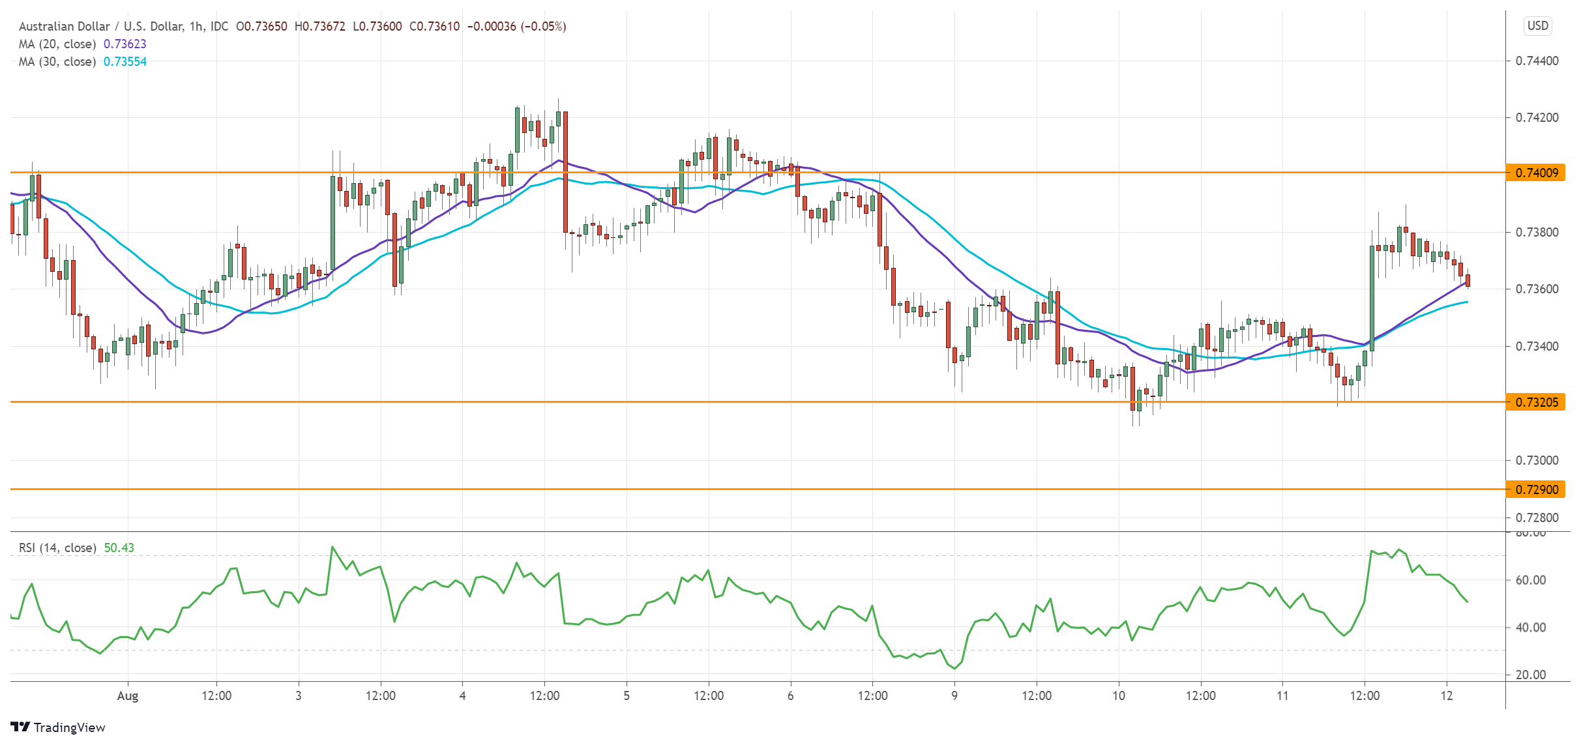
Task: Click the 12 date label on time axis
Action: [1447, 695]
